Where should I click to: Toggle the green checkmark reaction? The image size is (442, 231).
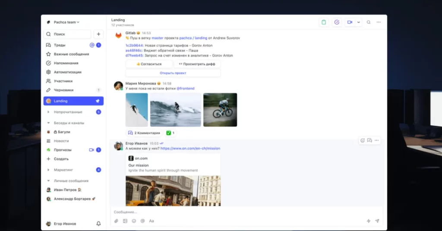click(170, 133)
